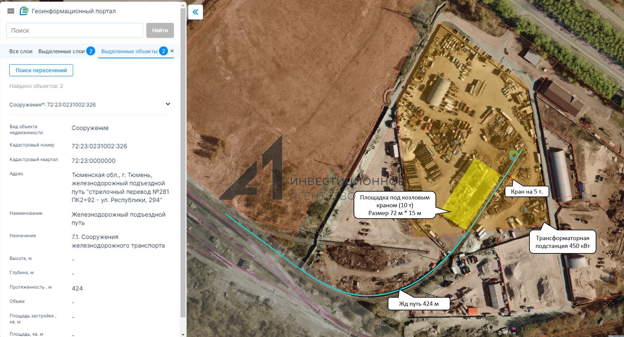Click the panel's vertical scrollbar
This screenshot has width=624, height=337.
[x=183, y=163]
